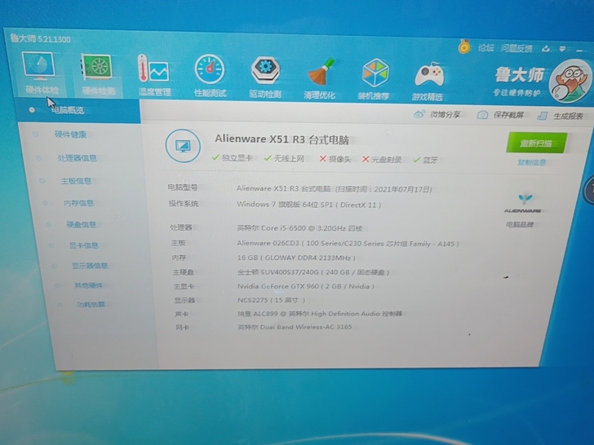This screenshot has width=594, height=445.
Task: Click the Alienware brand logo
Action: (523, 203)
